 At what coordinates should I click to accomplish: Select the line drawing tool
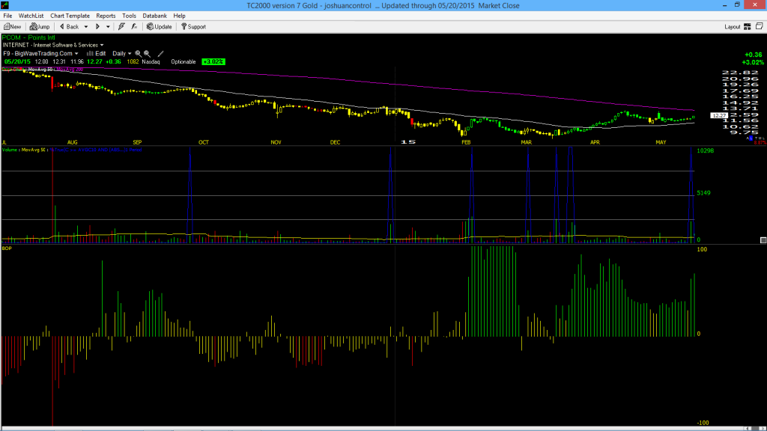(x=160, y=54)
